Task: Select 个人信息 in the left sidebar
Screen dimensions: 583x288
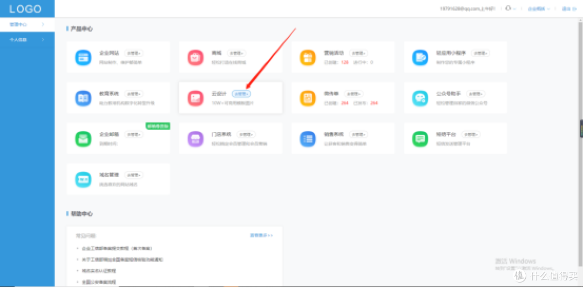Action: (27, 39)
